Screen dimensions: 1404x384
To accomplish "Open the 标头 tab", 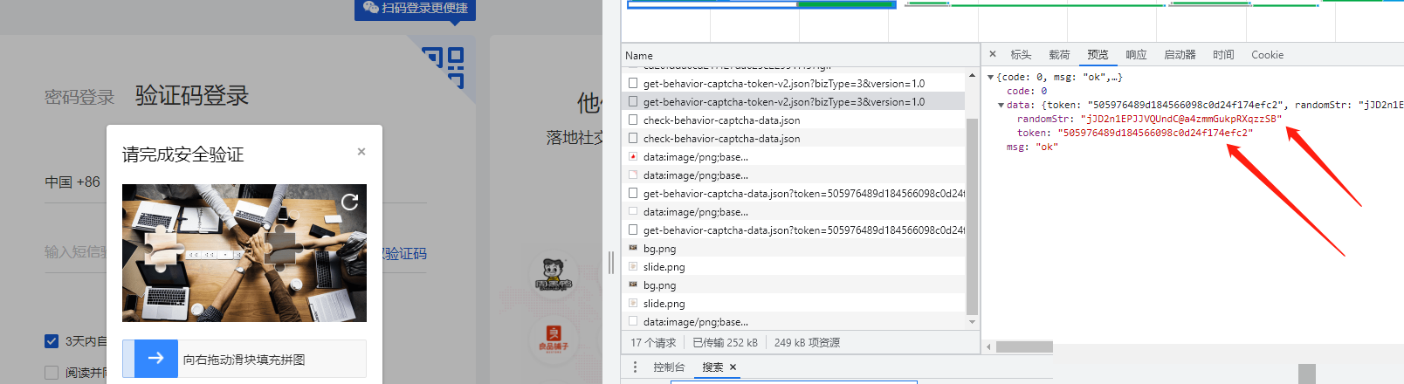I will [x=1021, y=55].
